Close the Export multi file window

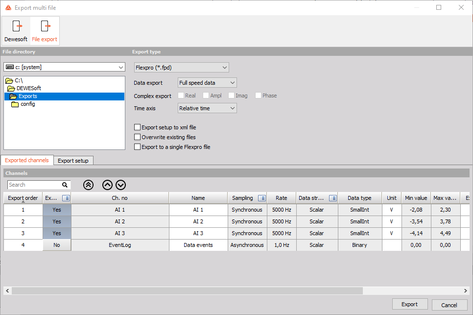(461, 7)
